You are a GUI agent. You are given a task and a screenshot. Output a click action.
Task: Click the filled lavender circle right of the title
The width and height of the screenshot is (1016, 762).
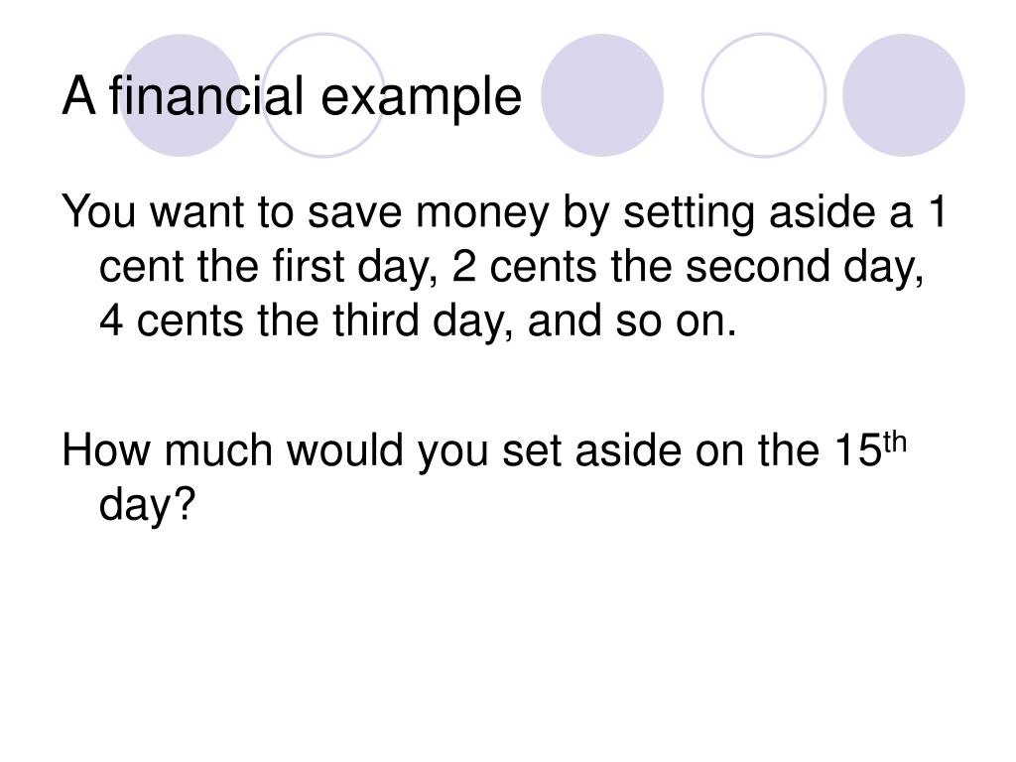[x=602, y=95]
